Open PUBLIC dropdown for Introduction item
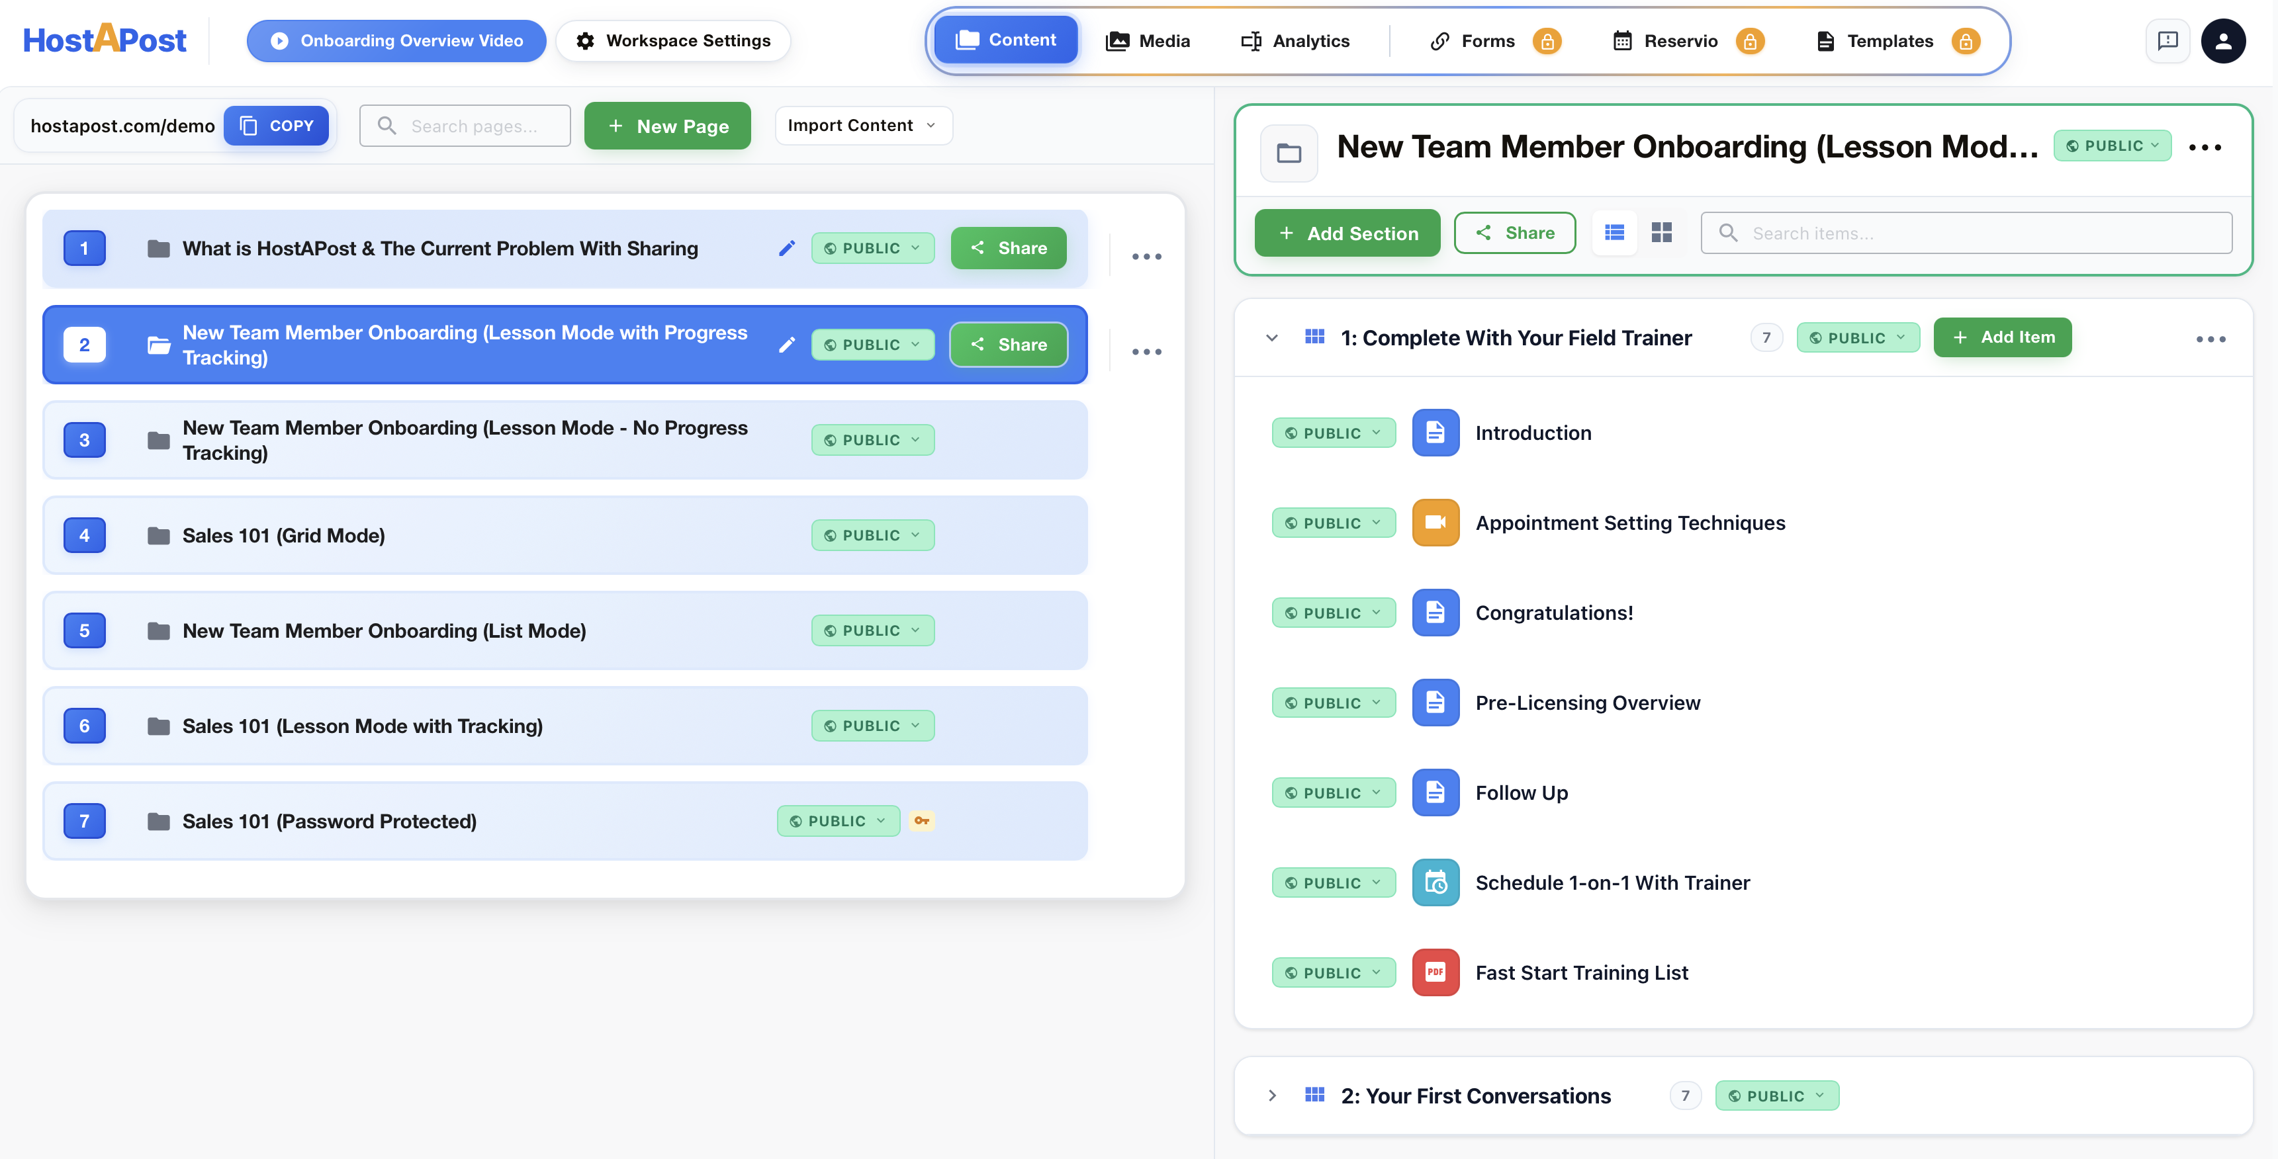Screen dimensions: 2278x1159 [1334, 433]
